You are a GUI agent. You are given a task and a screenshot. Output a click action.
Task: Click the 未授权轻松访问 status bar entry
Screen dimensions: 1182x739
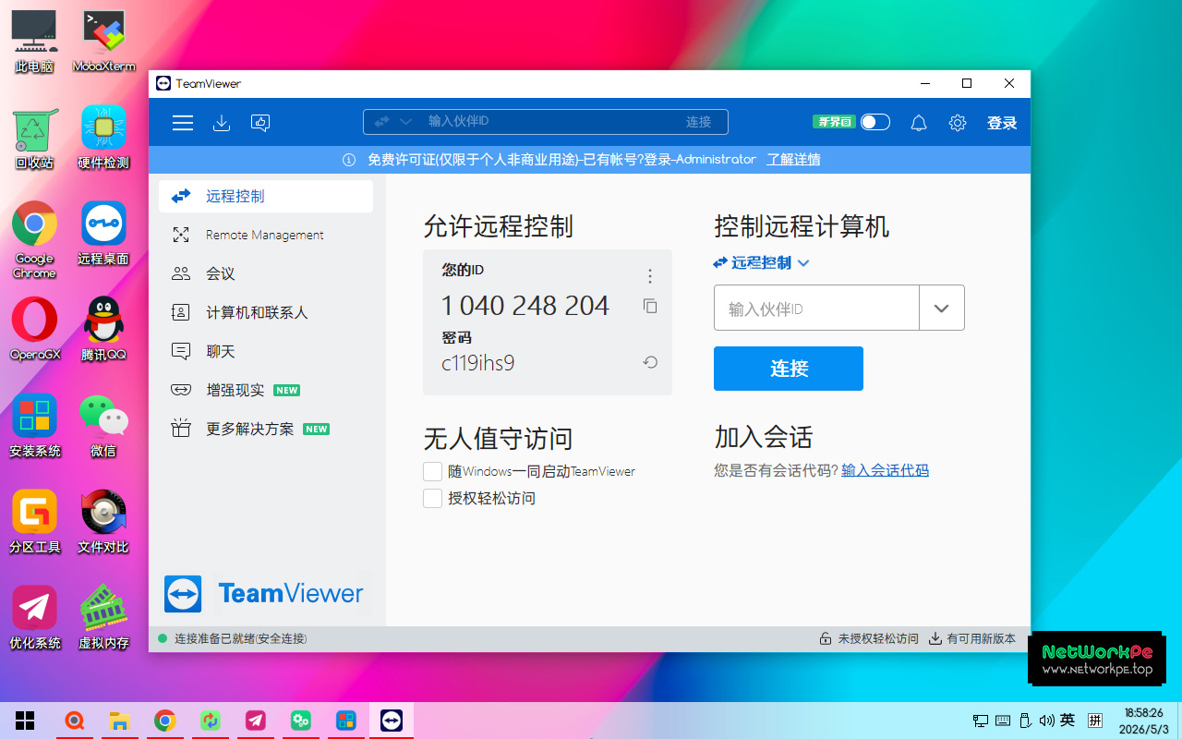pos(869,638)
